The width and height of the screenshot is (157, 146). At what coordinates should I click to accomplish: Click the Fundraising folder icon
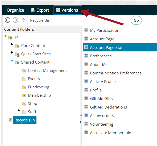pyautogui.click(x=24, y=87)
